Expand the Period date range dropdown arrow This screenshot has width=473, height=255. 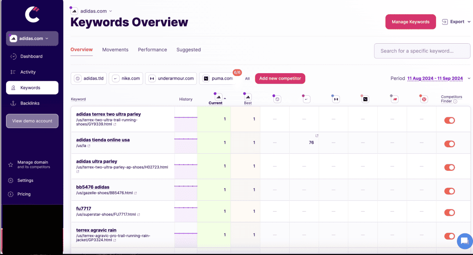point(469,79)
